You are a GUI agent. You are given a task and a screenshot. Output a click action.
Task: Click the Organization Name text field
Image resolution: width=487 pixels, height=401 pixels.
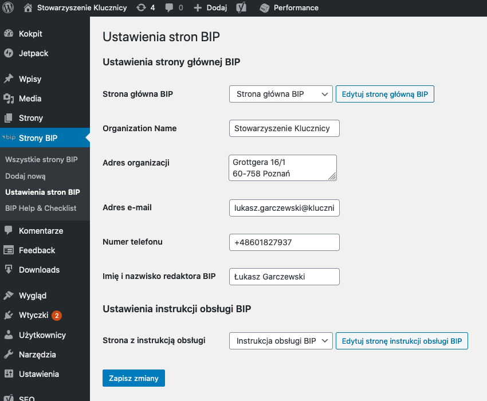click(284, 128)
